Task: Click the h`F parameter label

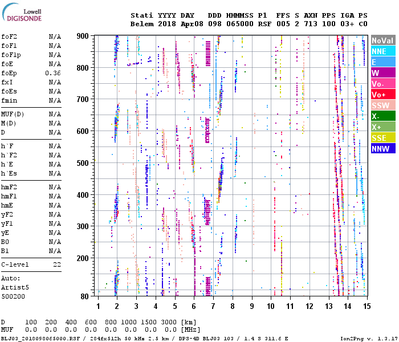Action: (7, 146)
